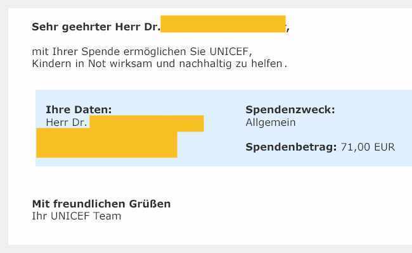This screenshot has width=412, height=253.
Task: Select the redacted name in greeting
Action: (223, 24)
